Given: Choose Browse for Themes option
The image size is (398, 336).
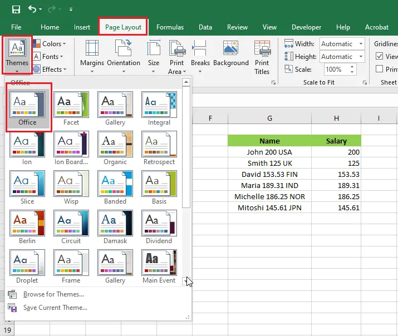Looking at the screenshot, I should (53, 294).
